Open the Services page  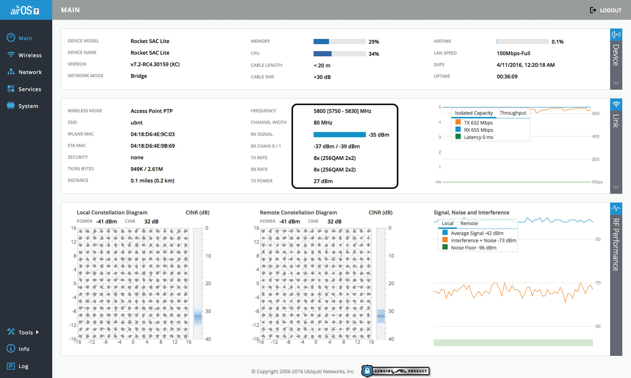pyautogui.click(x=30, y=89)
